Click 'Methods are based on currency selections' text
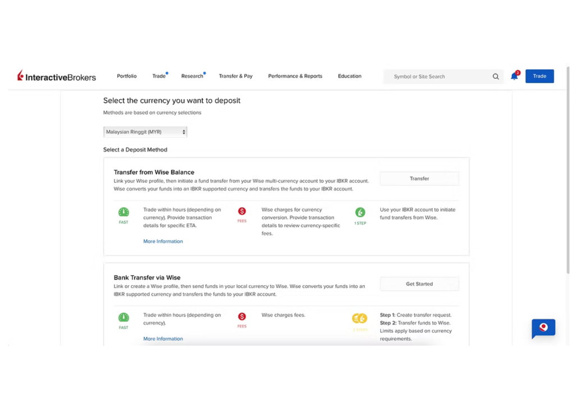 pyautogui.click(x=152, y=112)
